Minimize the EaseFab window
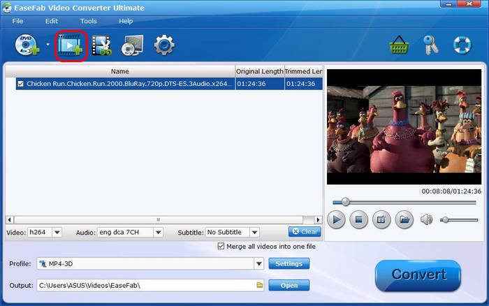This screenshot has height=306, width=489. point(448,4)
